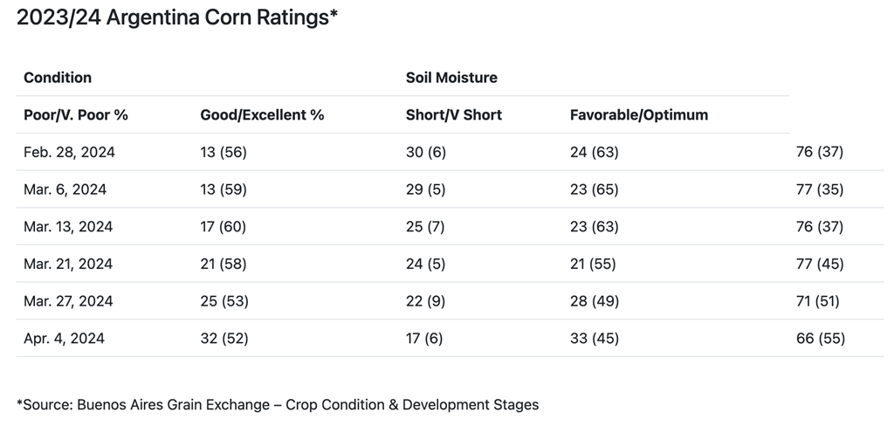Click the "17 (60)" cell for Mar. 13
Screen dimensions: 894x426
click(223, 227)
